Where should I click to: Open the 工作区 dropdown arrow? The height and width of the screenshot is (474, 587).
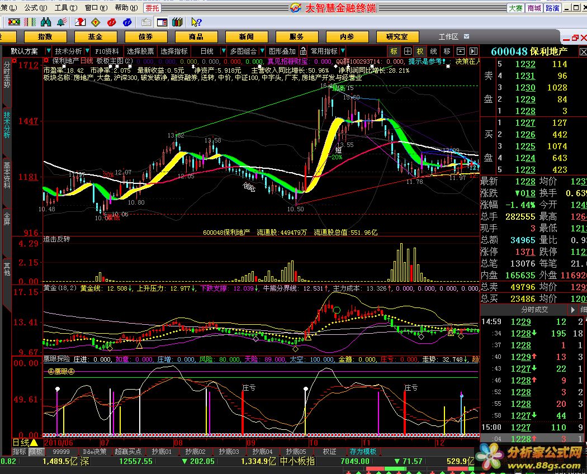click(466, 36)
